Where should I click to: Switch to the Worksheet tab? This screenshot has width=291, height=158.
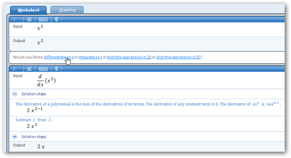point(29,10)
